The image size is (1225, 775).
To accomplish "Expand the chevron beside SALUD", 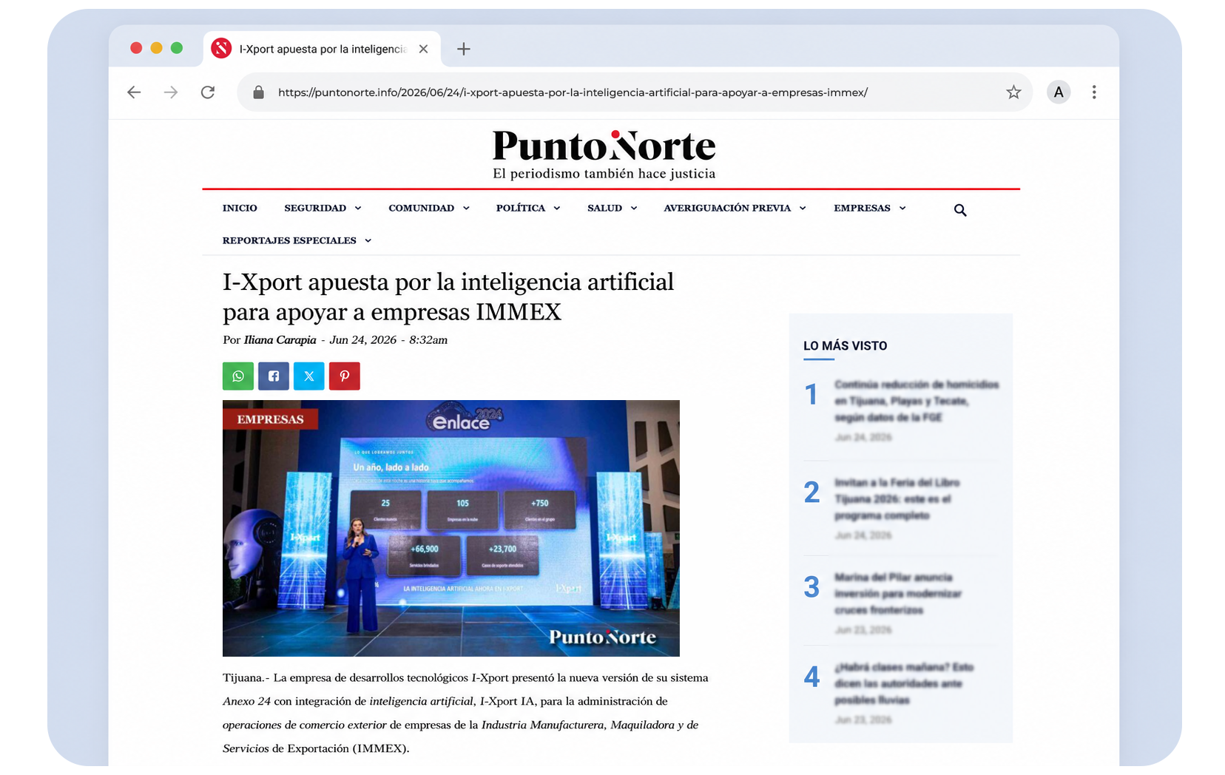I will tap(634, 209).
